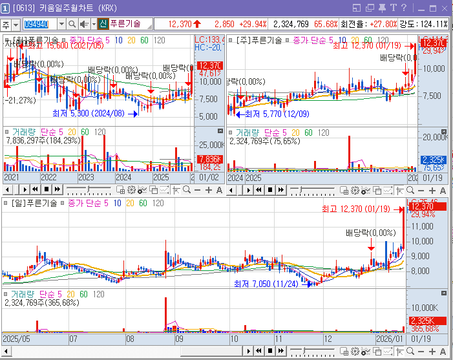Toggle the weekly 거래량 volume square marker
Viewport: 453px width, 360px height.
tap(230, 132)
